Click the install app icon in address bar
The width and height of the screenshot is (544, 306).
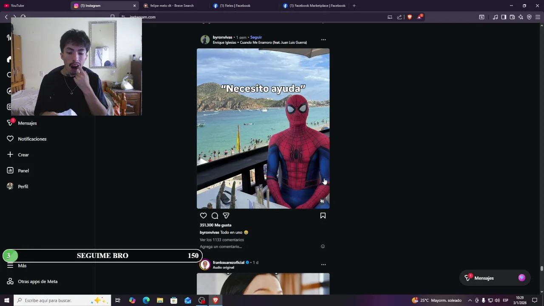[x=390, y=17]
